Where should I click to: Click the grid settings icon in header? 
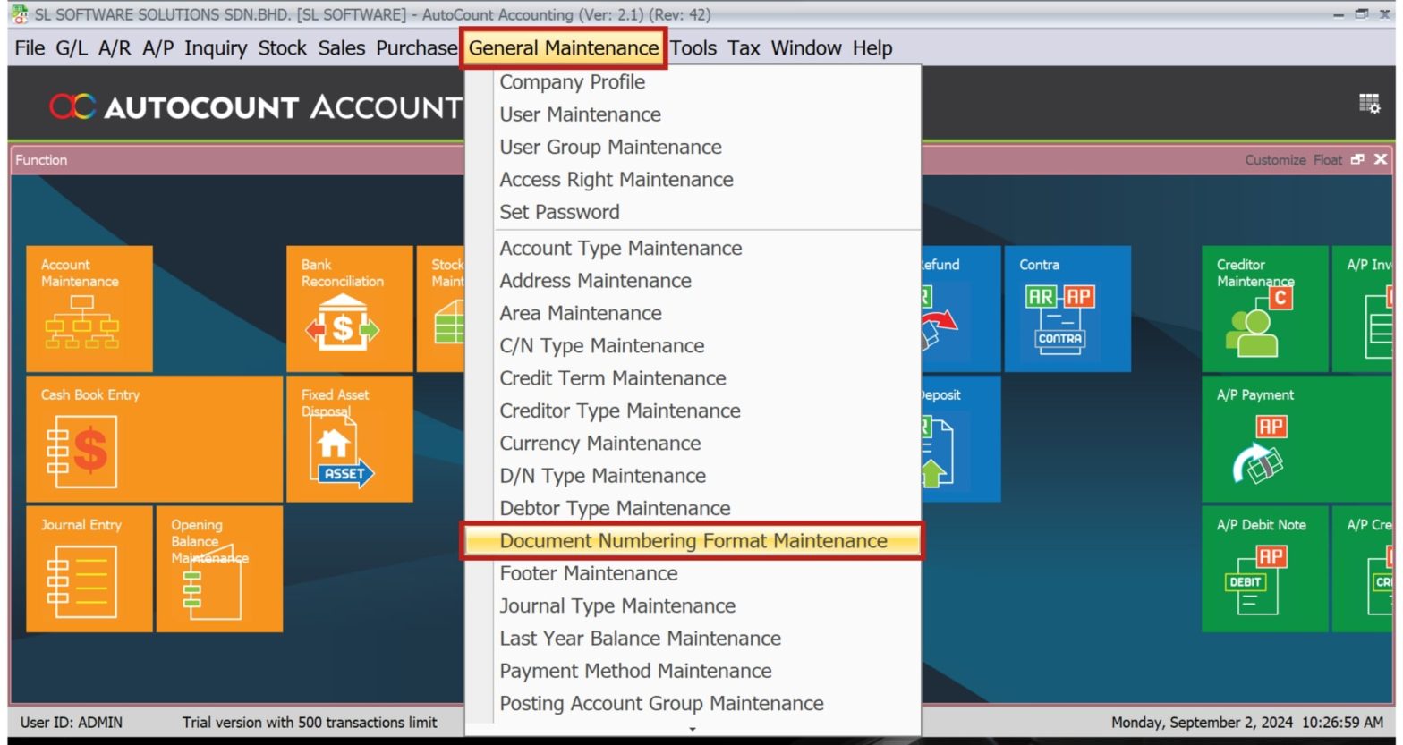(x=1369, y=104)
